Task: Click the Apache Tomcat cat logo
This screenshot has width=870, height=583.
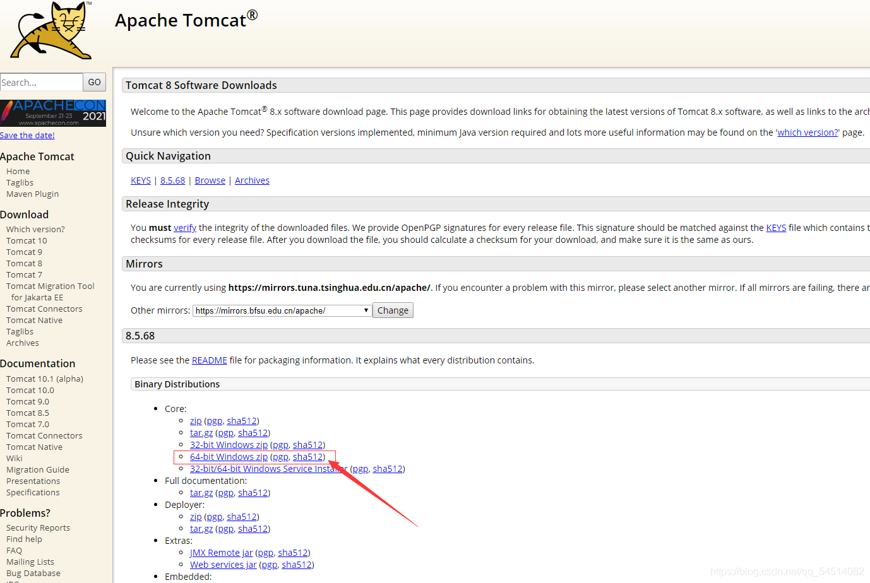Action: tap(51, 30)
